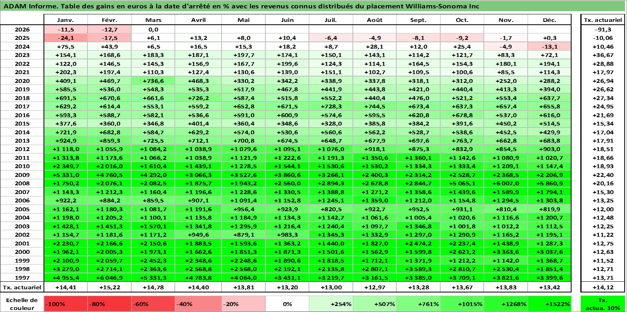Select the cell showing +75,5
The image size is (627, 312).
pos(66,47)
